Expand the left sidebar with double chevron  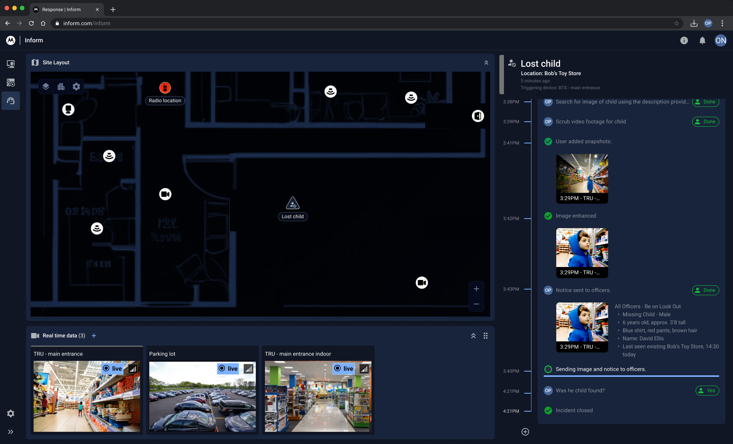(11, 432)
